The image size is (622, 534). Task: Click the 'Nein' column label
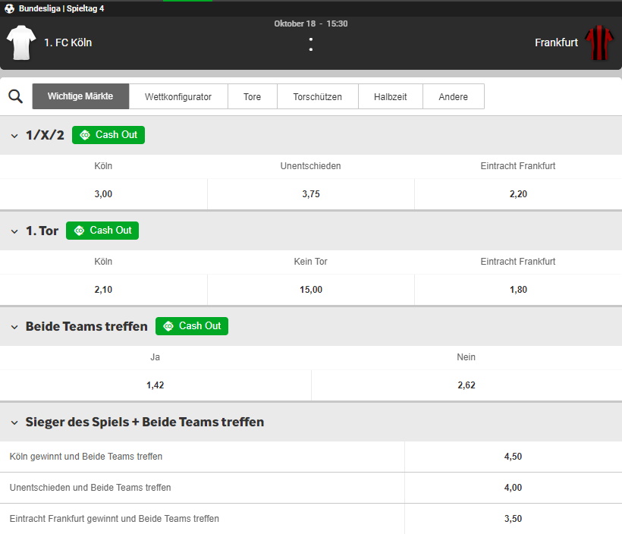[466, 357]
